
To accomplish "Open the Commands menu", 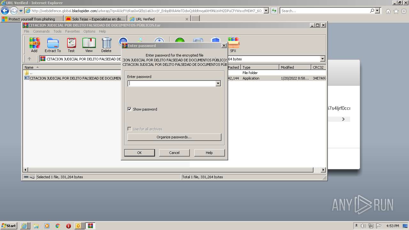I will point(41,31).
